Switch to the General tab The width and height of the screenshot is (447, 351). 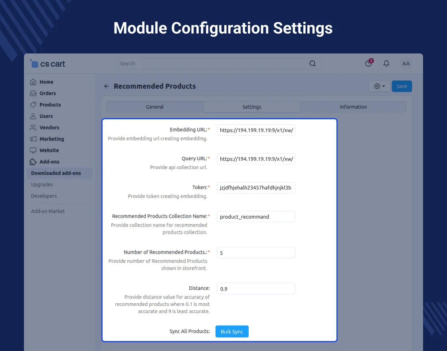pos(155,107)
